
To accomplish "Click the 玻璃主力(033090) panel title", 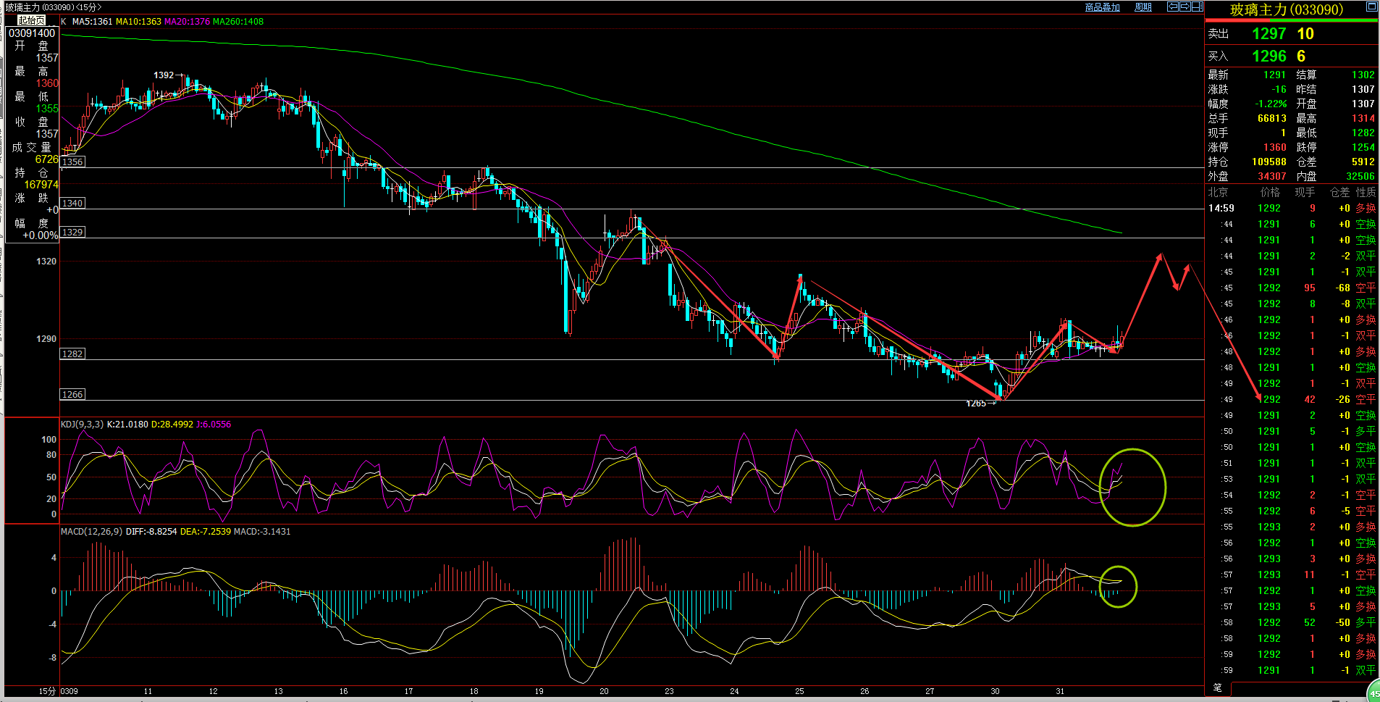I will pyautogui.click(x=1287, y=9).
